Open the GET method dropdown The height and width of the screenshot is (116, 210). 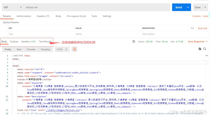13,7
